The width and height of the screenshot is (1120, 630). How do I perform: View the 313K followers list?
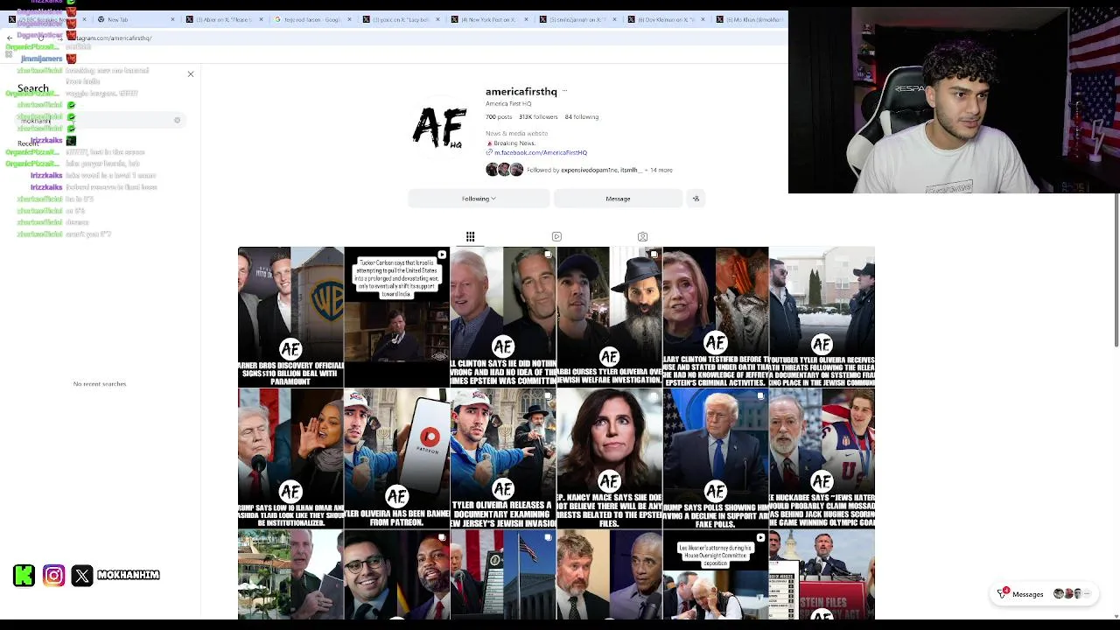(538, 117)
